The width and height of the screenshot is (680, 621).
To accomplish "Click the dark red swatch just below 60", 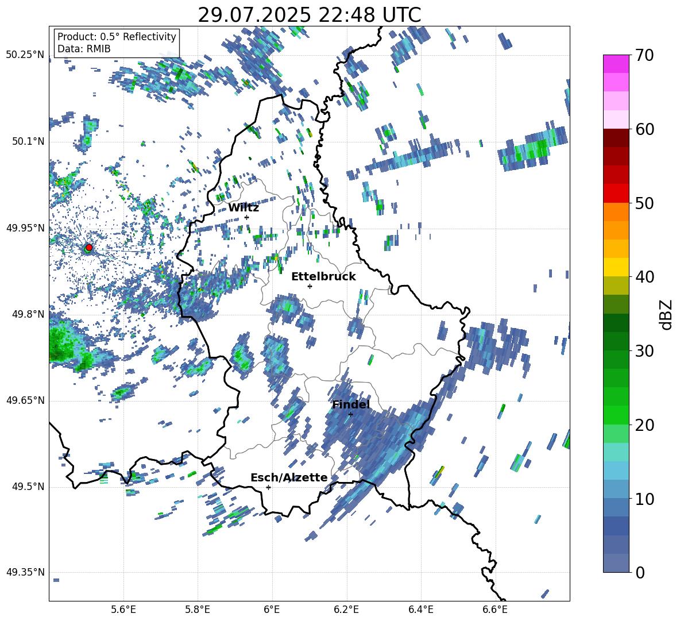I will point(616,138).
